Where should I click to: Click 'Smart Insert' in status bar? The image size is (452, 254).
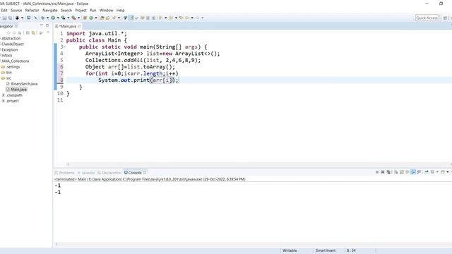point(326,250)
